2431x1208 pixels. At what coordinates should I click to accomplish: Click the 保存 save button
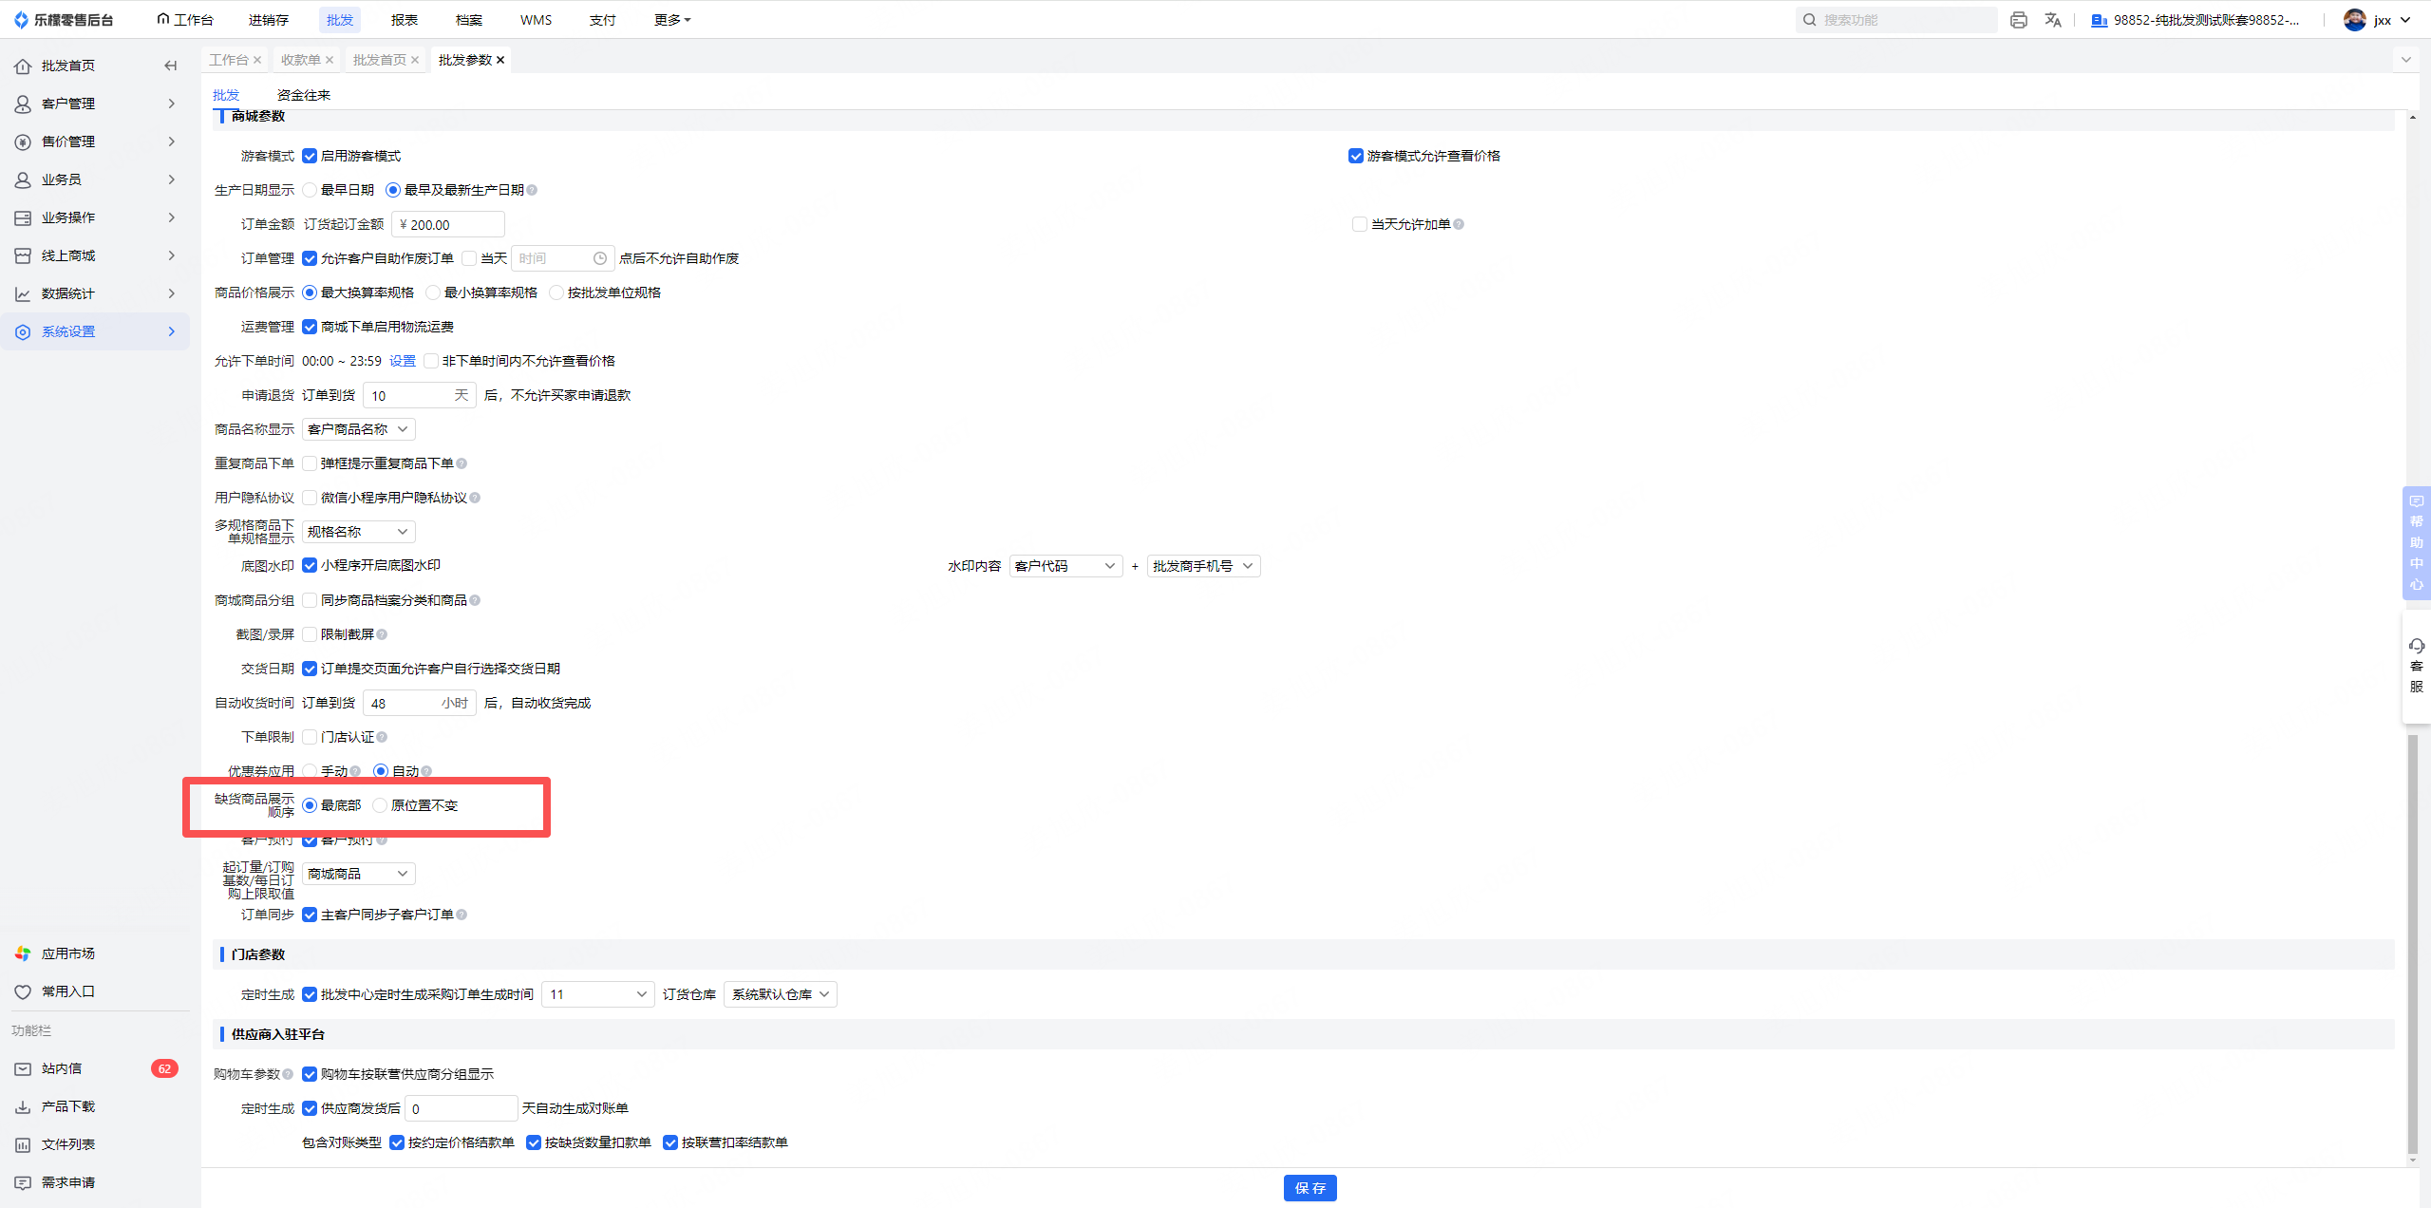coord(1310,1188)
